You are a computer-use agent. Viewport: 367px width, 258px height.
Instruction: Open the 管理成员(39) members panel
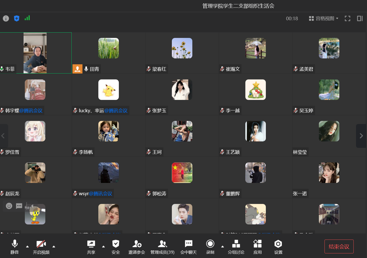click(162, 247)
